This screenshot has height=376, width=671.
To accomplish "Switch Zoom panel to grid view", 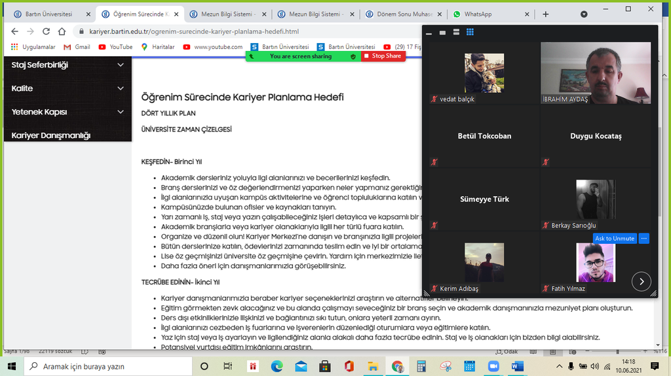I will (470, 33).
